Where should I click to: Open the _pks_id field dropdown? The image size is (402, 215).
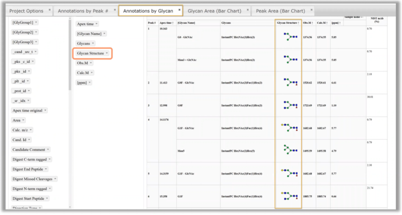29,71
